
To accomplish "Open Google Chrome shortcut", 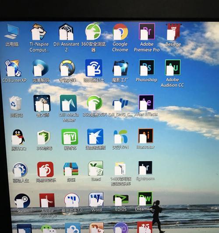I will [x=120, y=31].
